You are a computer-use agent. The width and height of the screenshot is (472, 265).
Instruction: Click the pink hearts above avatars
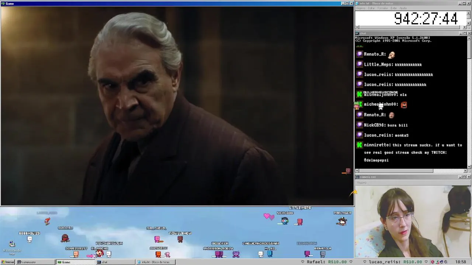[x=269, y=216]
